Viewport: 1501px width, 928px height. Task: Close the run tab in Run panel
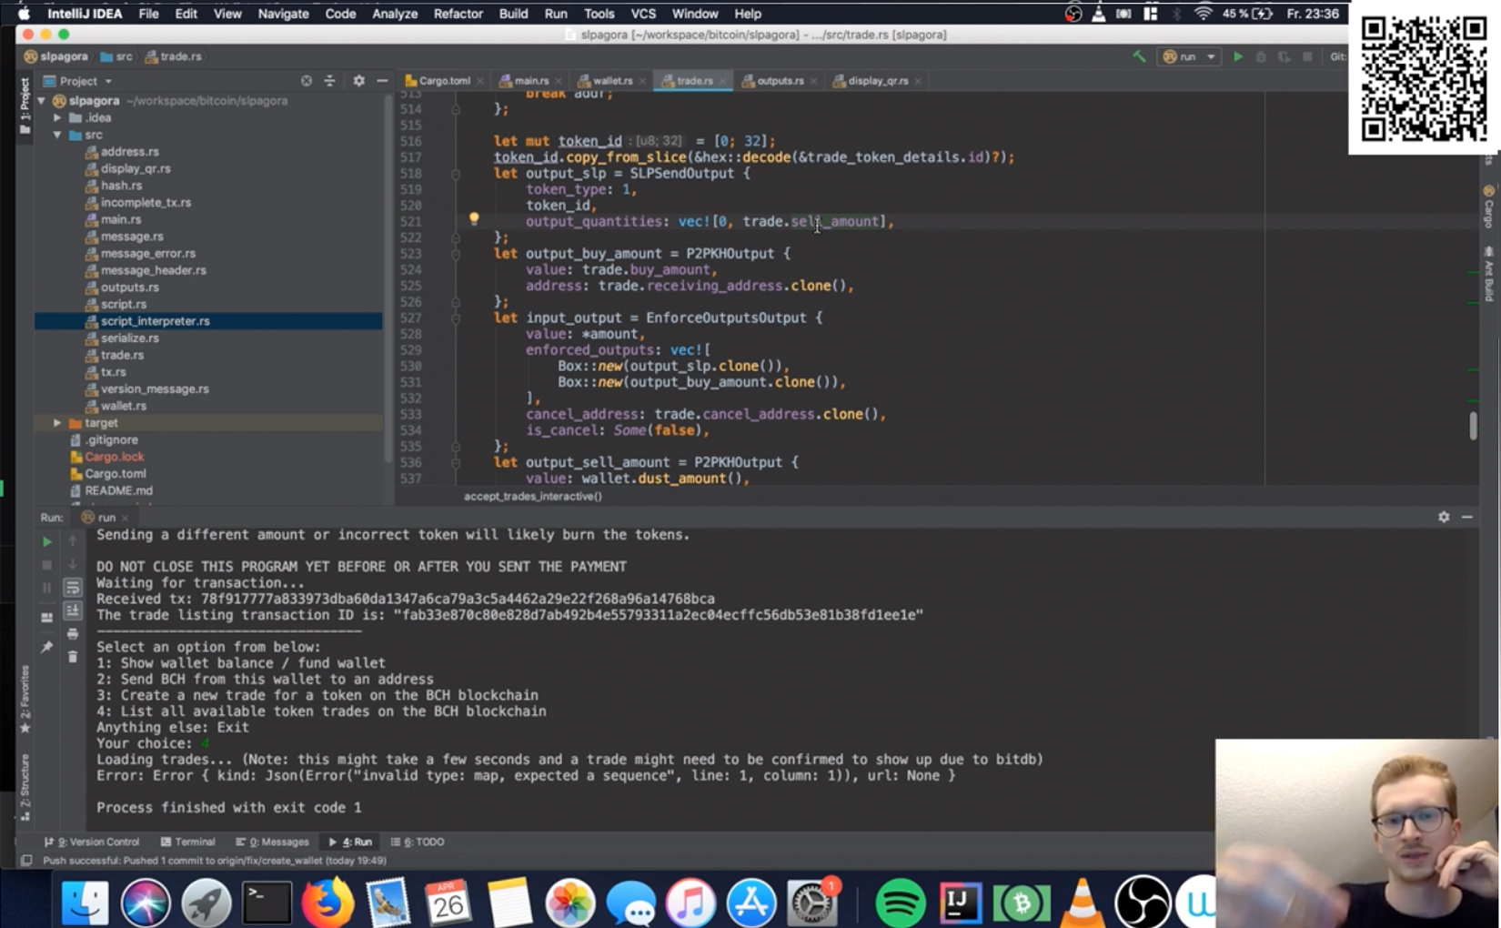point(126,518)
